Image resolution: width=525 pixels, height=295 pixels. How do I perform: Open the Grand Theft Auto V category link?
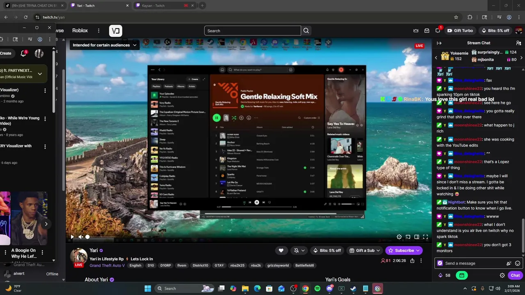pos(107,265)
